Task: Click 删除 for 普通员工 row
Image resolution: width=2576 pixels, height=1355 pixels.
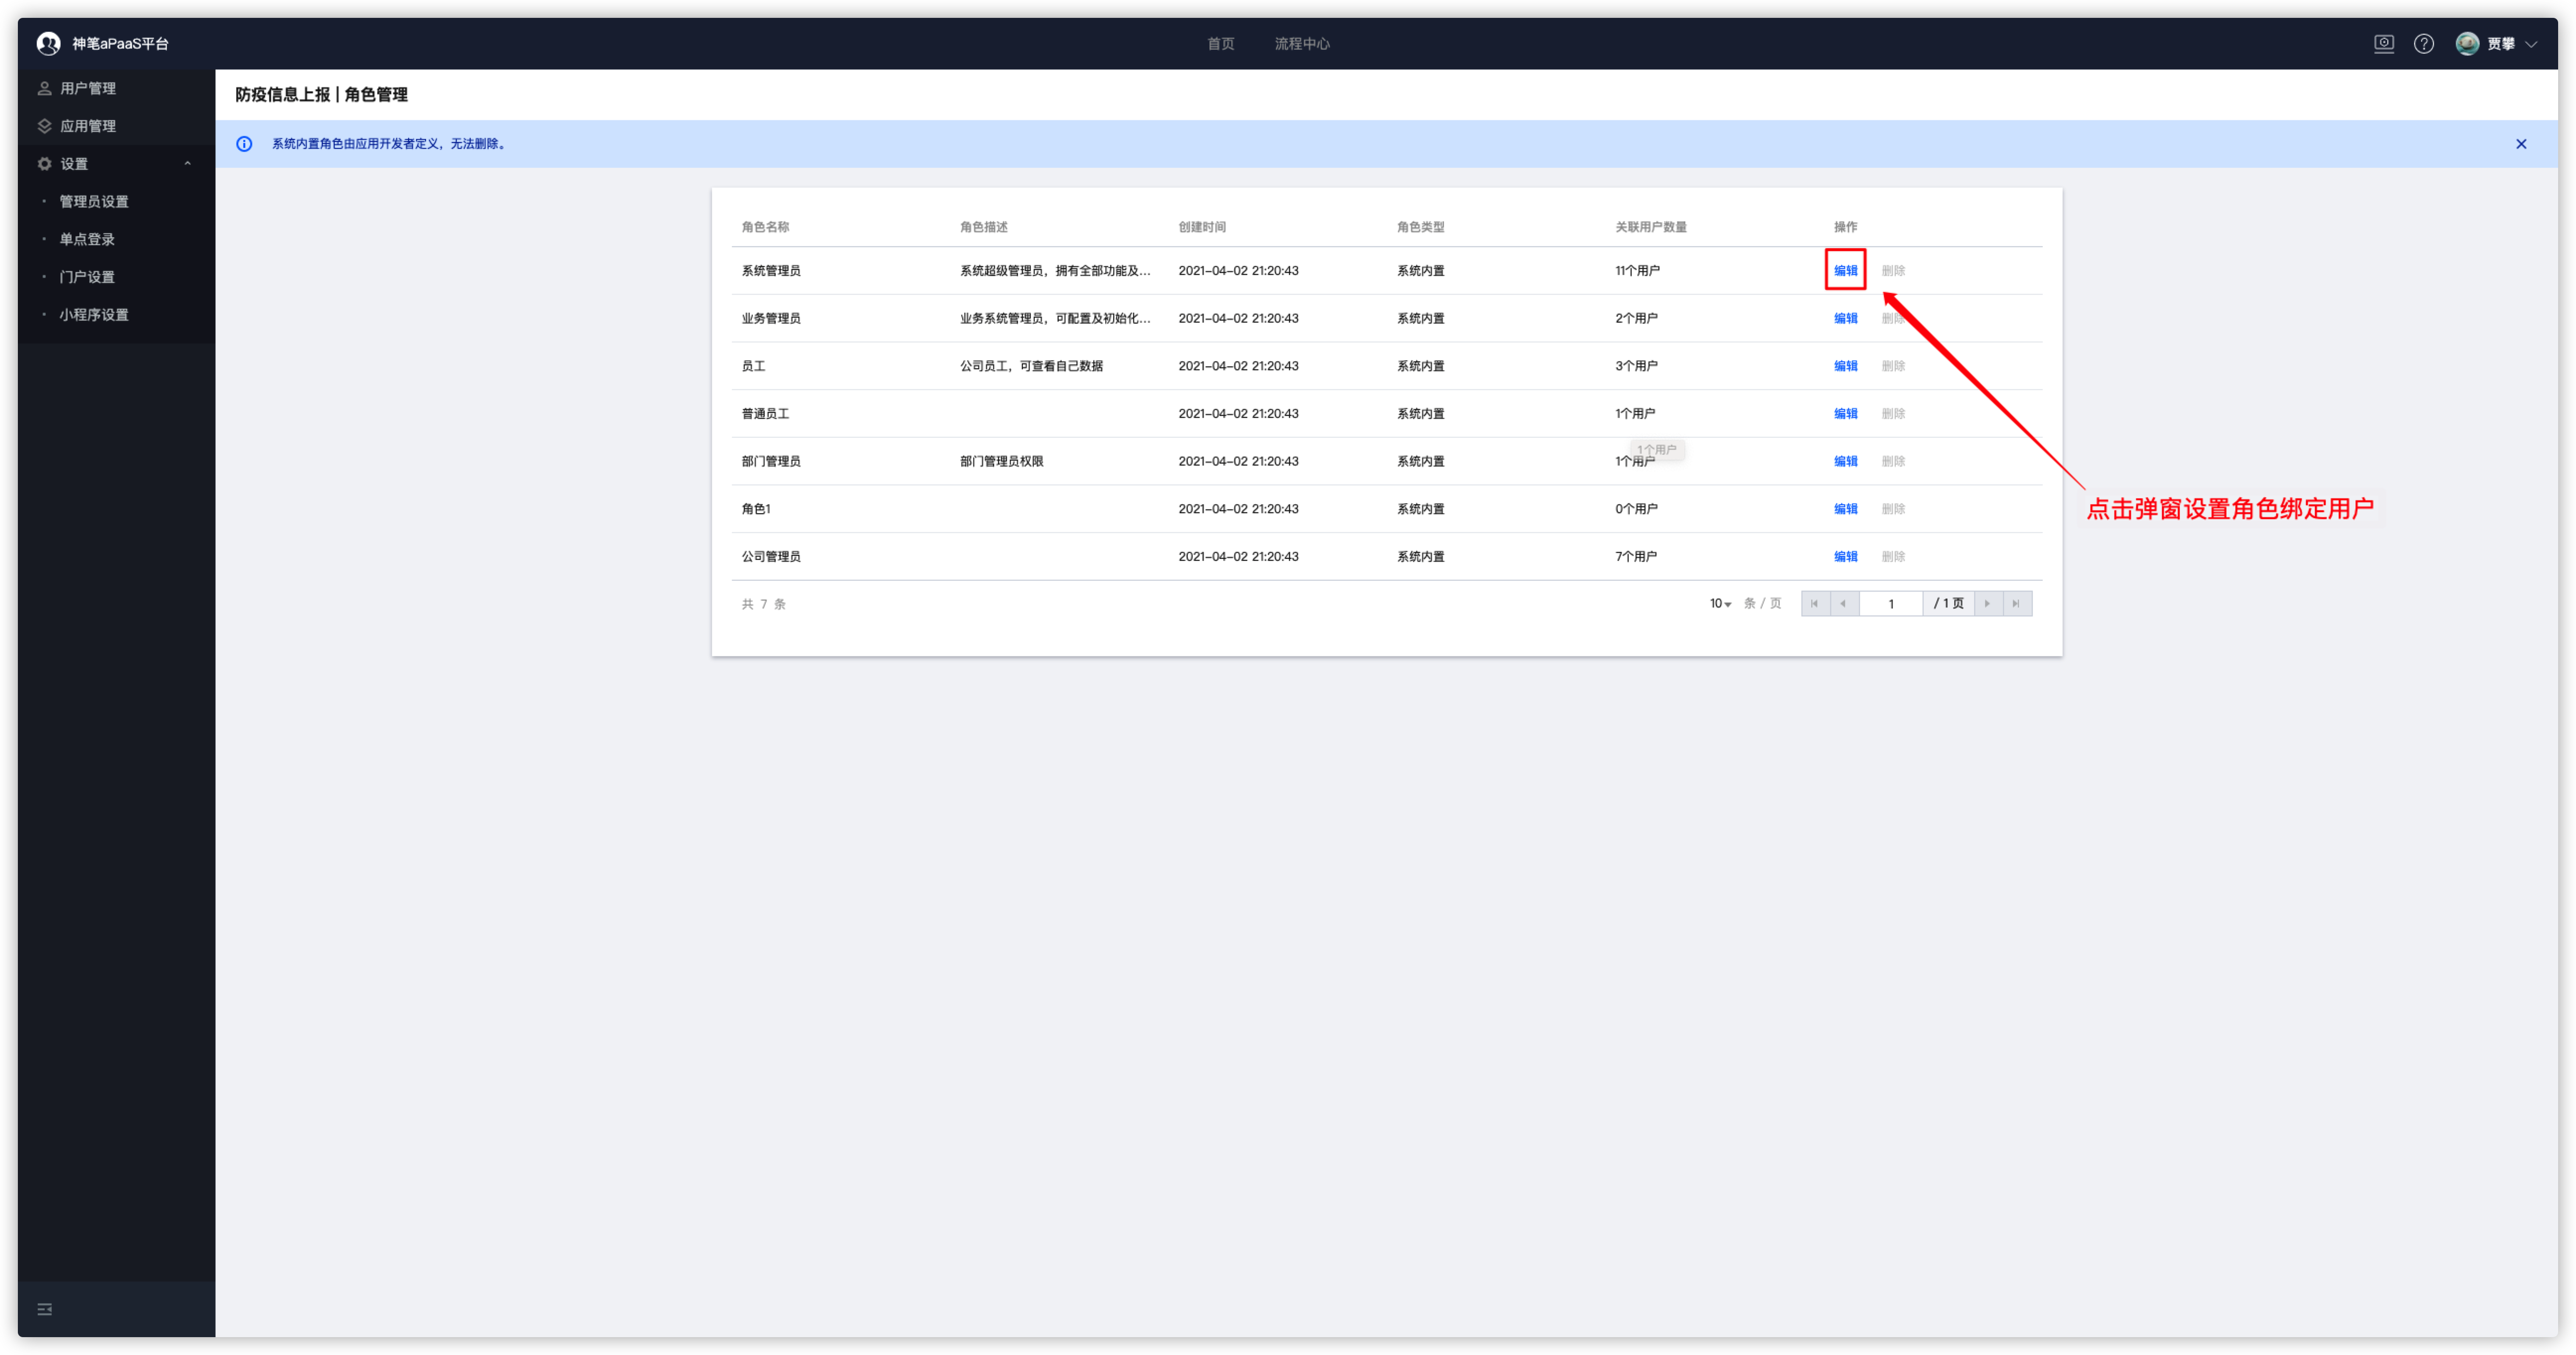Action: [x=1893, y=412]
